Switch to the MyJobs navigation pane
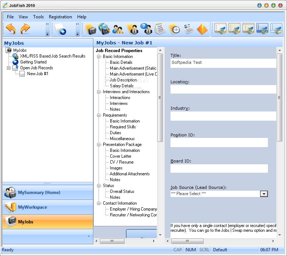287x256 pixels. tap(48, 222)
